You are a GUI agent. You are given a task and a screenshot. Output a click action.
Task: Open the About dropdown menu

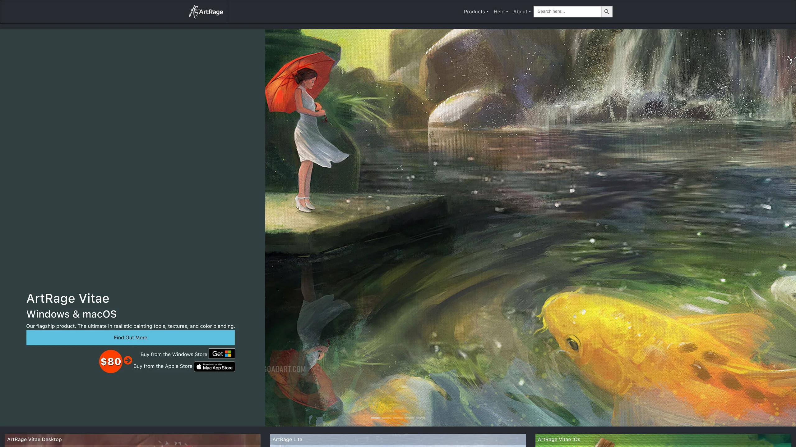[522, 12]
